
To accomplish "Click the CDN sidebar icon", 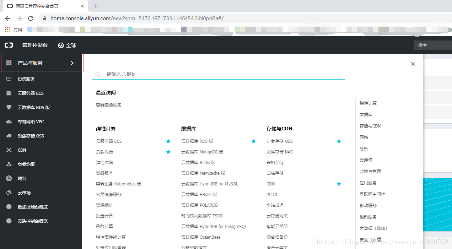I will point(9,150).
